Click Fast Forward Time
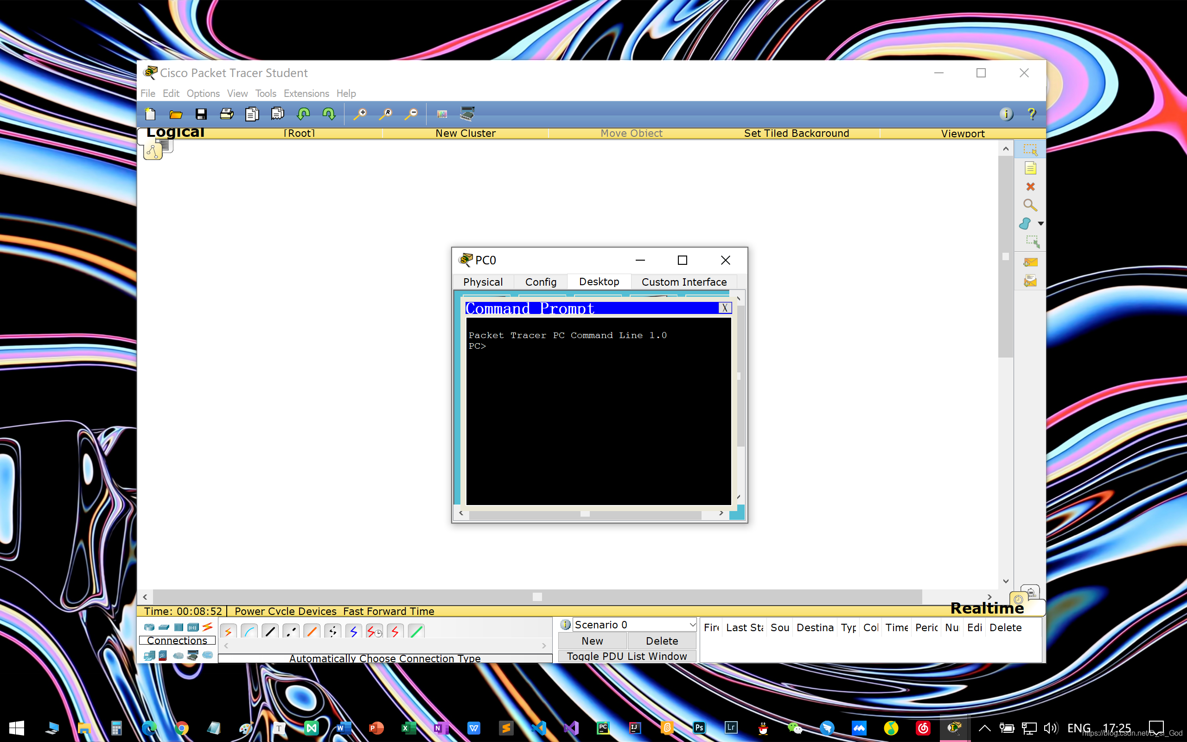This screenshot has width=1187, height=742. click(x=389, y=611)
